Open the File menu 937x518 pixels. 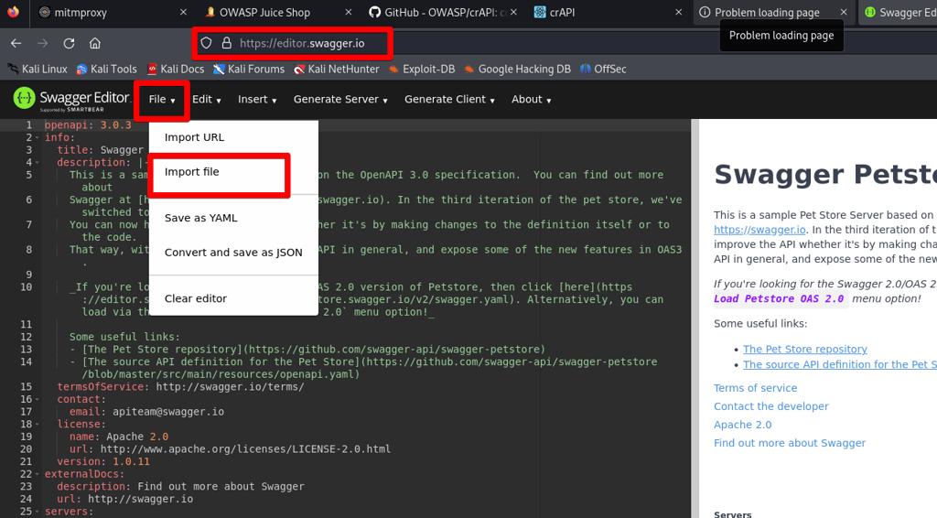(162, 99)
